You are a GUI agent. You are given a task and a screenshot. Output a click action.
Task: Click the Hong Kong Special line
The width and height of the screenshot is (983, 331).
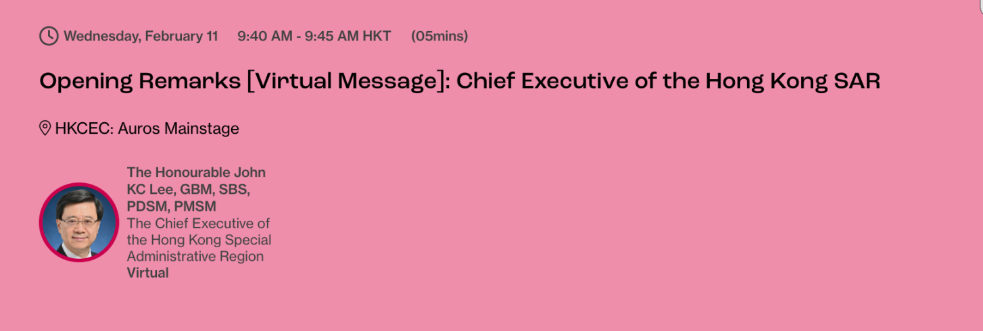(199, 240)
